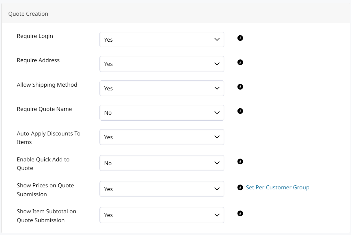Click the Set Per Customer Group link
The height and width of the screenshot is (235, 351).
tap(278, 187)
